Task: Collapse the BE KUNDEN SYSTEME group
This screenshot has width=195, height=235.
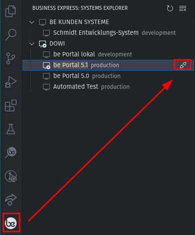Action: click(x=32, y=22)
